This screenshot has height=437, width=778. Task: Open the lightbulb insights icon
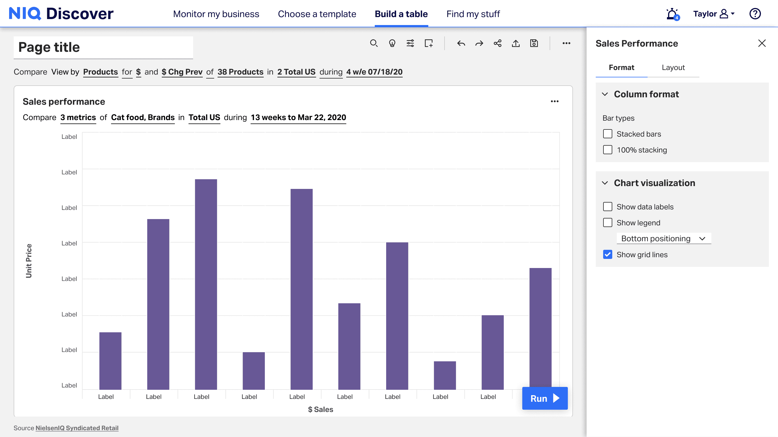coord(392,44)
